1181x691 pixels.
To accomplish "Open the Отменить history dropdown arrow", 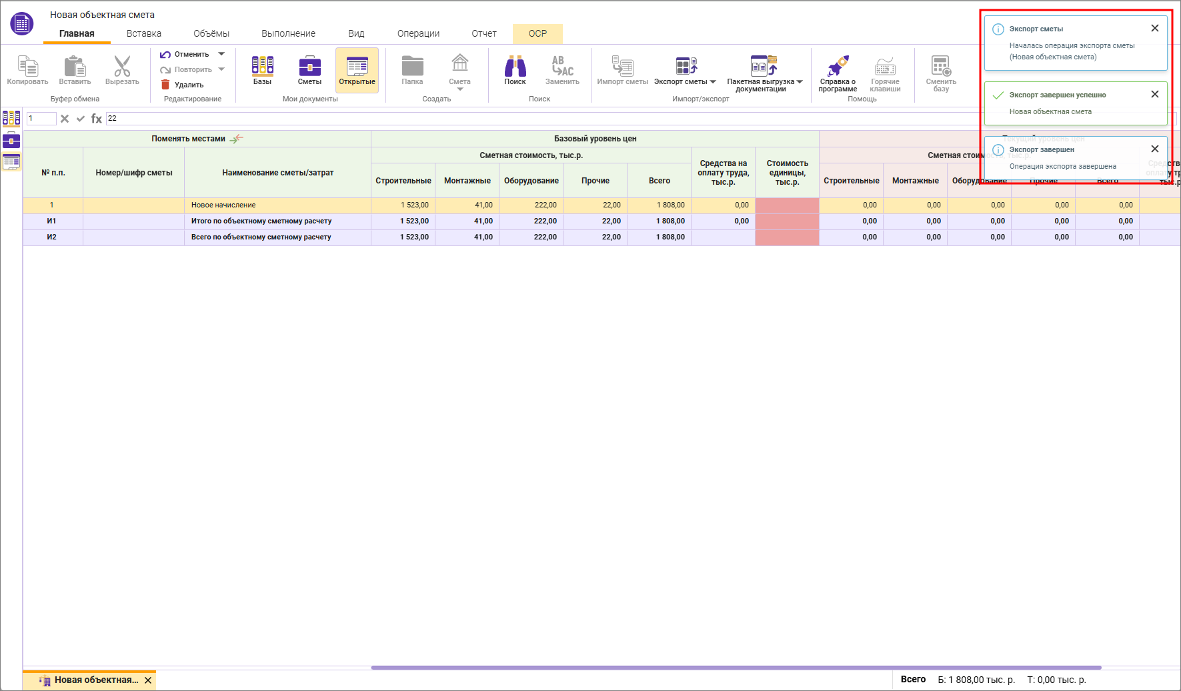I will coord(221,54).
